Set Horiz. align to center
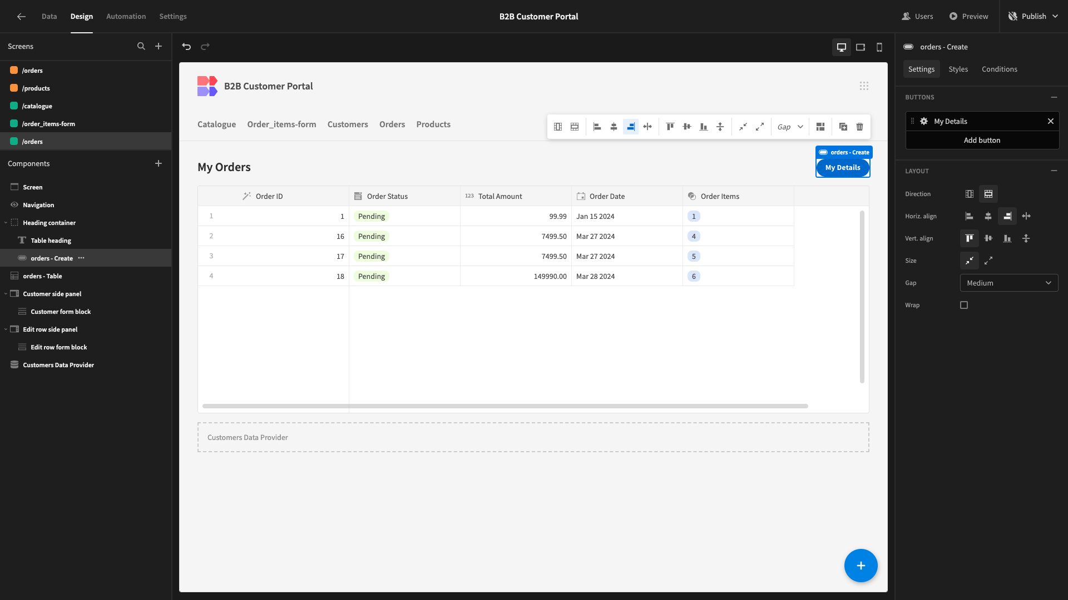Image resolution: width=1068 pixels, height=600 pixels. [988, 216]
